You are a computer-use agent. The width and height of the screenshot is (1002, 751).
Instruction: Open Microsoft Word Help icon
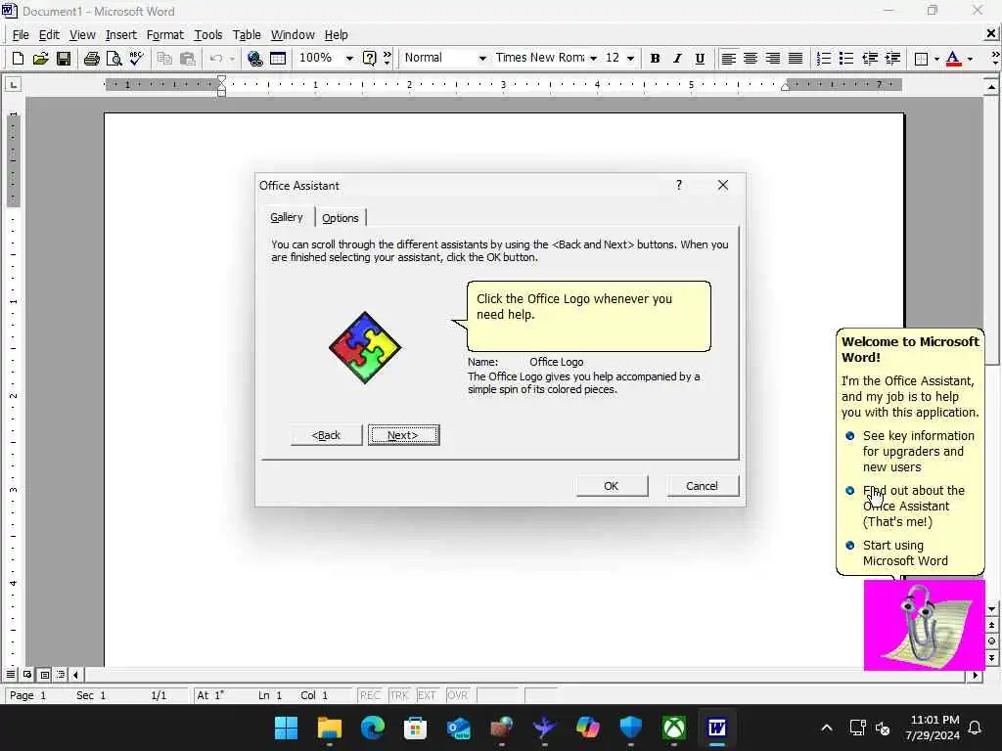click(369, 59)
